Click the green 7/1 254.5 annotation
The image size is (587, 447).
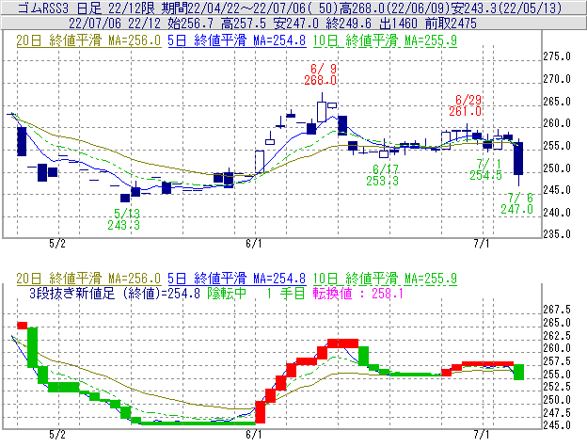click(486, 169)
